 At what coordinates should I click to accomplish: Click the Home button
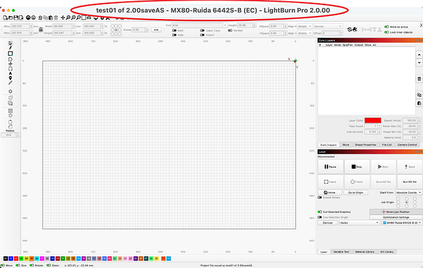click(x=330, y=193)
